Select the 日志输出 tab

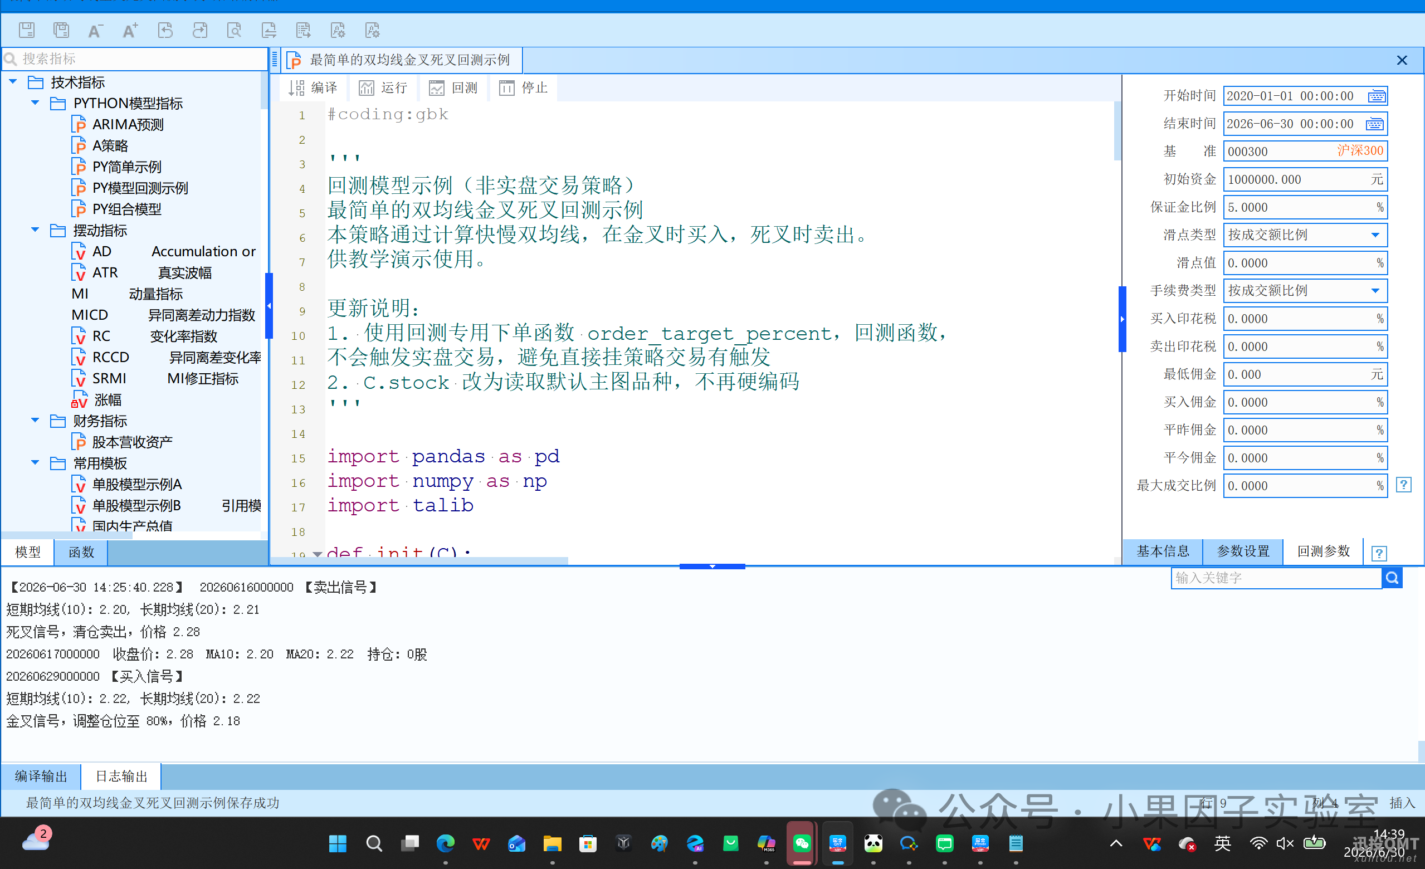pyautogui.click(x=121, y=777)
